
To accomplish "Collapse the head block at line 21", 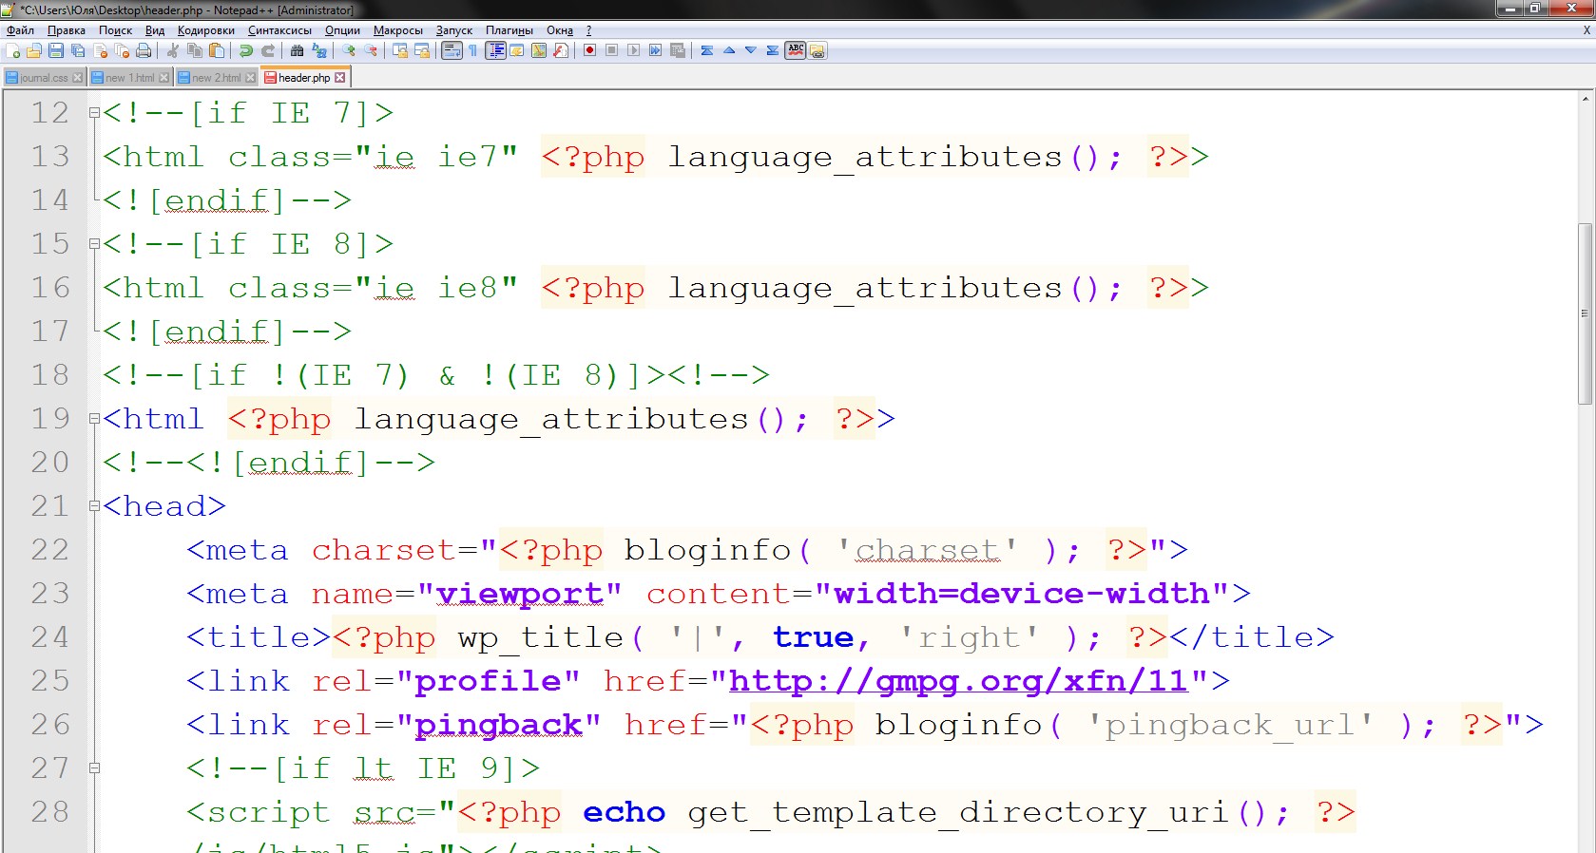I will tap(94, 506).
